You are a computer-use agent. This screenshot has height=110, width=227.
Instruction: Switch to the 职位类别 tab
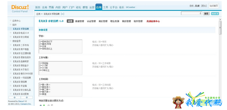pos(115,21)
